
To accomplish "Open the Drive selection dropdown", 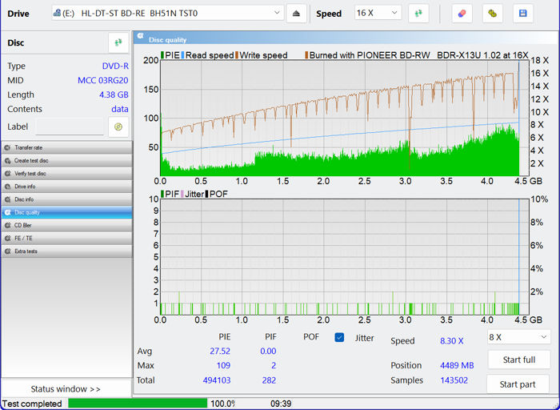I will [x=168, y=14].
